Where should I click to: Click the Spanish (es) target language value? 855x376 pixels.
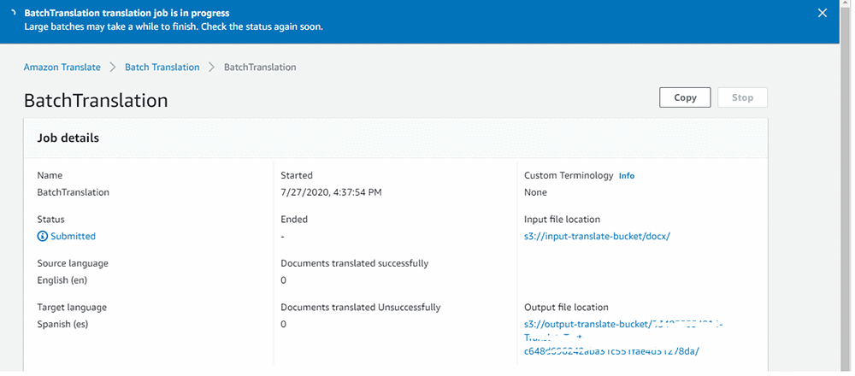[x=62, y=324]
